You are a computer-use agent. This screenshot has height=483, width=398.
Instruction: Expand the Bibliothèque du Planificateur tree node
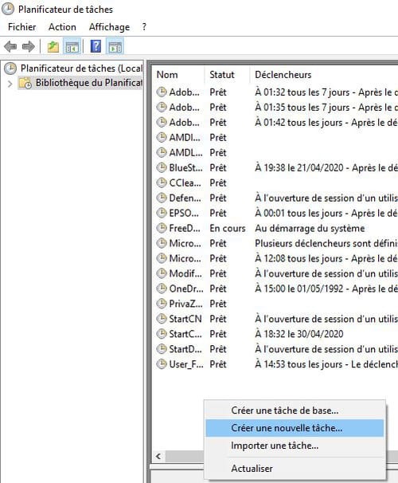point(10,84)
